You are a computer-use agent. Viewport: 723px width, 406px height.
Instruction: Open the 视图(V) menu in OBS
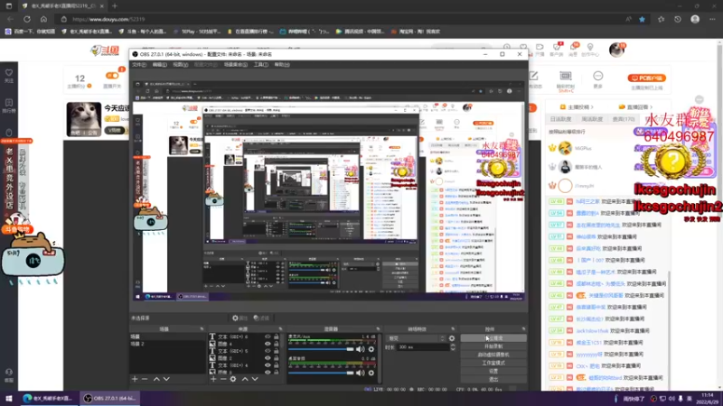click(180, 65)
